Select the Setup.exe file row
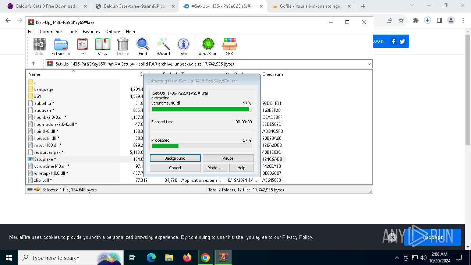Image resolution: width=471 pixels, height=265 pixels. (x=156, y=159)
